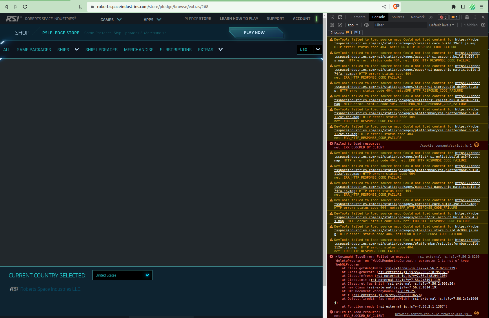Open the cookie-consent script.js error link
The width and height of the screenshot is (489, 318).
tap(446, 145)
